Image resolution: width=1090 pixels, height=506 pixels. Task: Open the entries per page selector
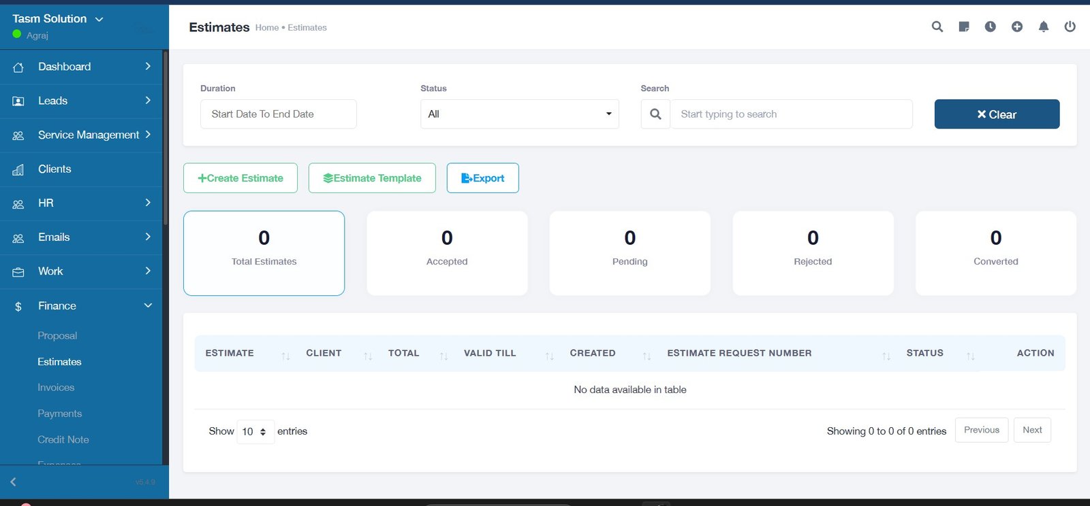coord(255,432)
